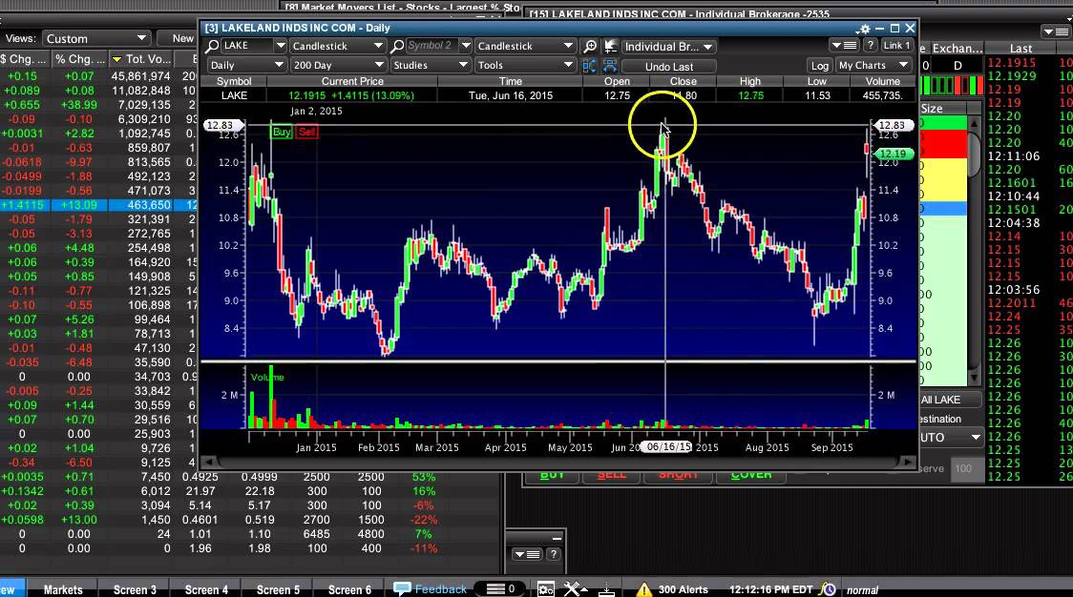
Task: Switch to the Screen 5 tab
Action: click(278, 589)
